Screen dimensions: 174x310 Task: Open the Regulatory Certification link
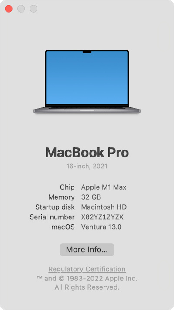(x=87, y=269)
